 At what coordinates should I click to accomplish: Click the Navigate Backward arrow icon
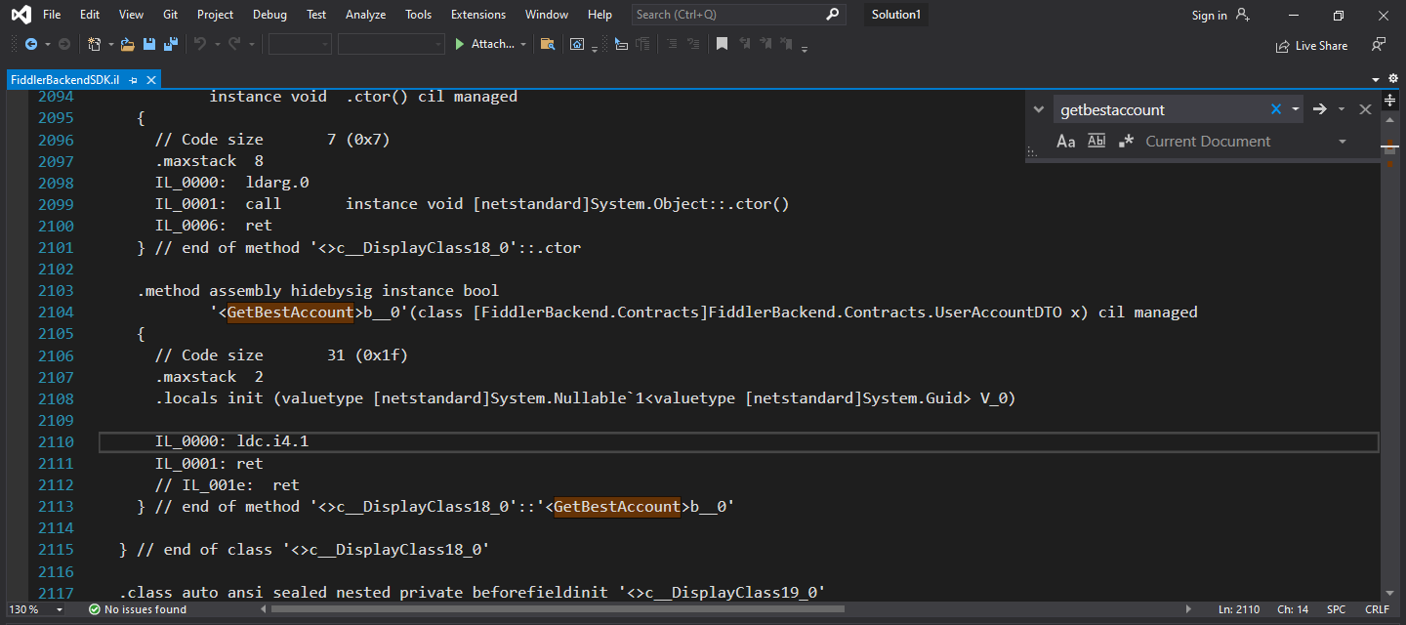[31, 44]
